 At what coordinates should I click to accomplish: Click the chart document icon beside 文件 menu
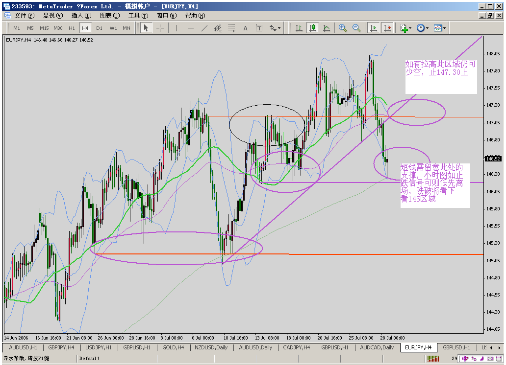coord(8,16)
